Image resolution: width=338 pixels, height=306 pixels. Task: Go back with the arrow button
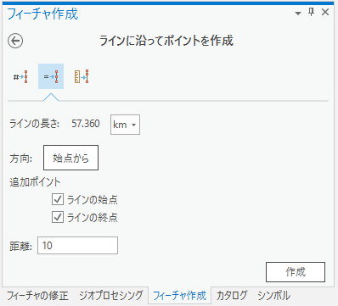(15, 41)
